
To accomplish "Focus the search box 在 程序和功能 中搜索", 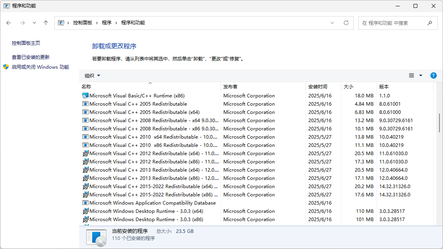I will coord(398,23).
